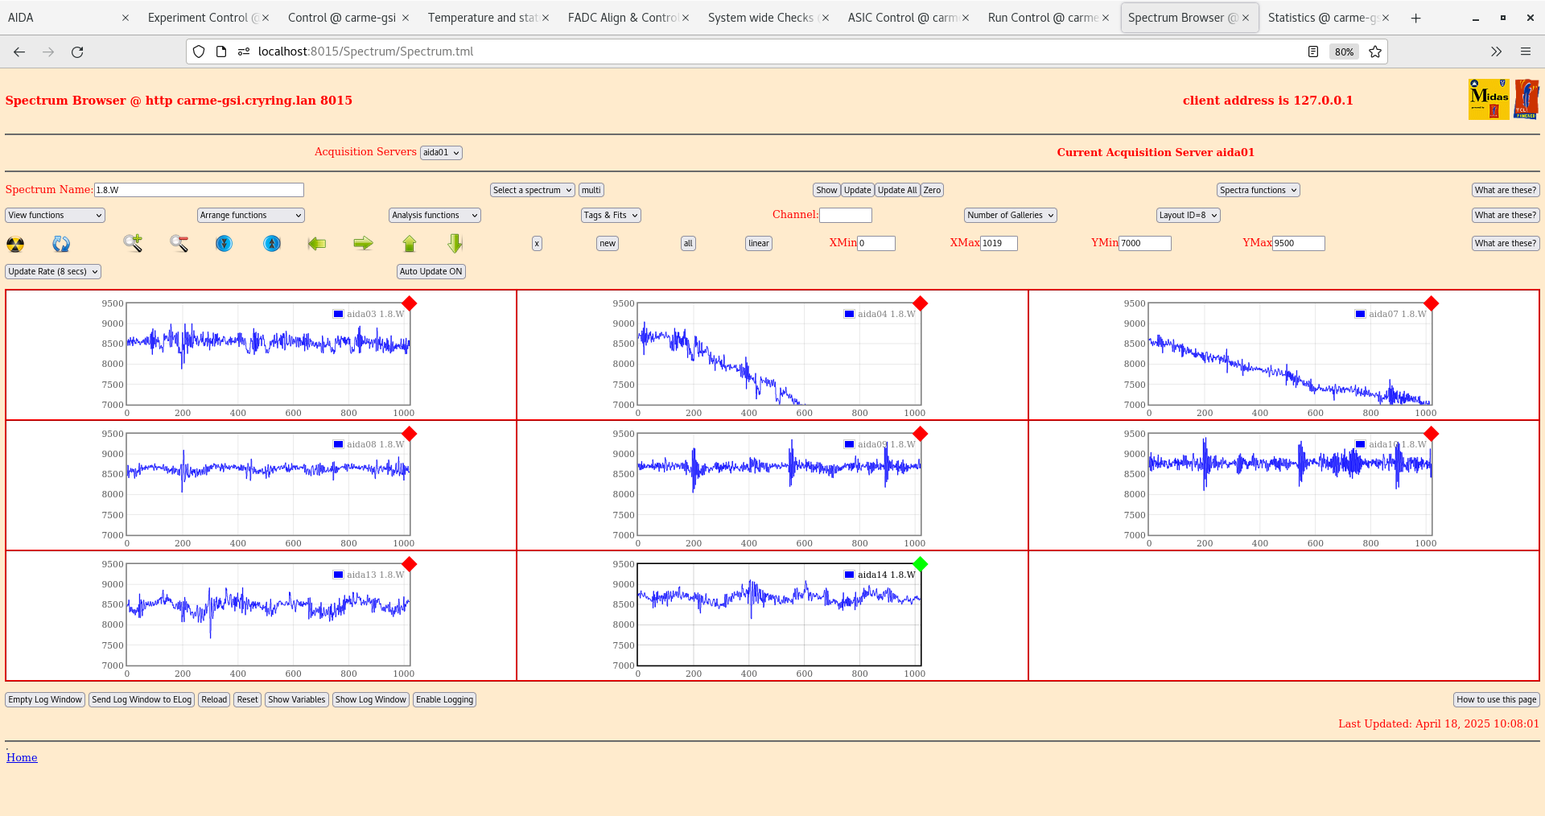The height and width of the screenshot is (816, 1545).
Task: Click the zoom out magnifier icon
Action: pyautogui.click(x=179, y=243)
